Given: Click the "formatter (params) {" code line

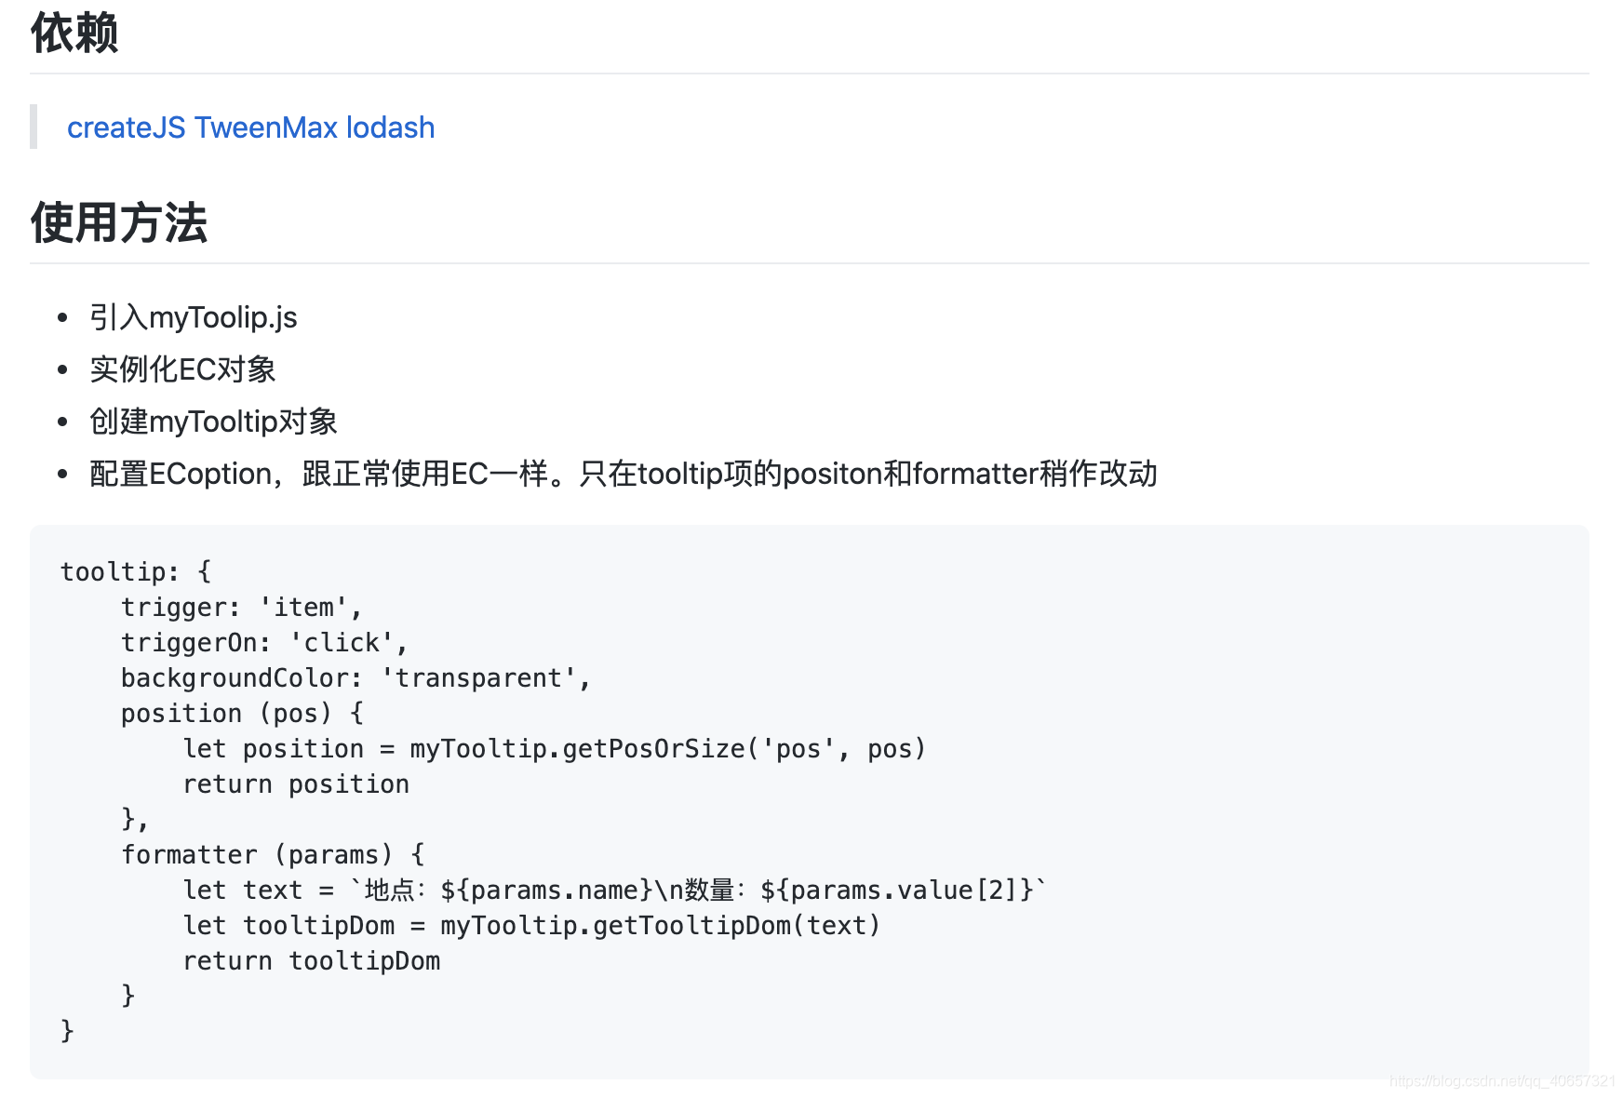Looking at the screenshot, I should click(x=273, y=854).
